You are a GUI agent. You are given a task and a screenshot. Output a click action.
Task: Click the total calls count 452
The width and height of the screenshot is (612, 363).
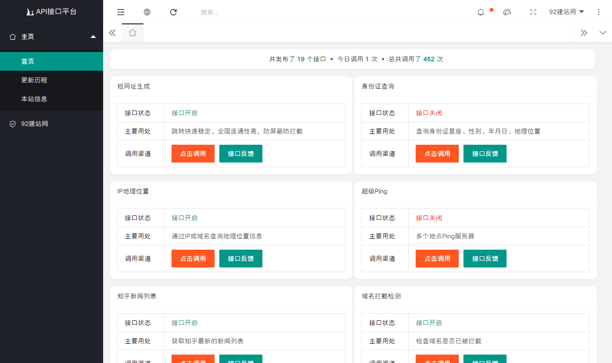tap(429, 59)
